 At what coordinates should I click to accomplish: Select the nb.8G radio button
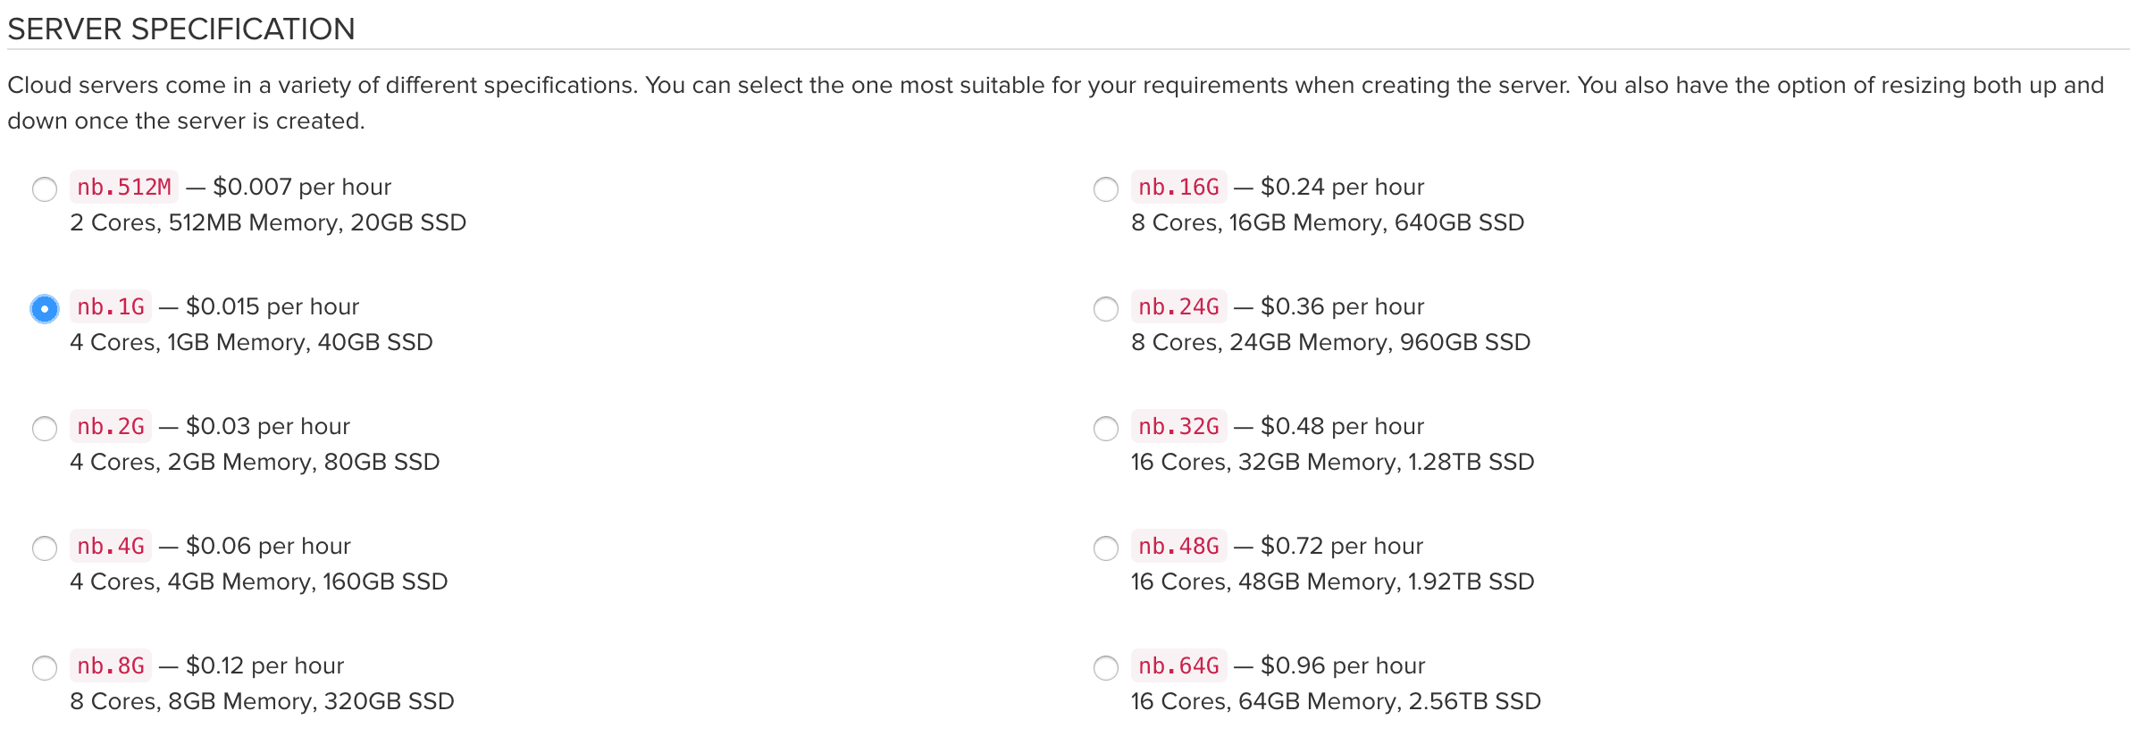[45, 668]
